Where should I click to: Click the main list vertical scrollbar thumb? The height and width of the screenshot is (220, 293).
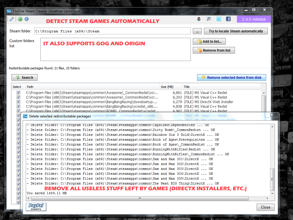(264, 104)
